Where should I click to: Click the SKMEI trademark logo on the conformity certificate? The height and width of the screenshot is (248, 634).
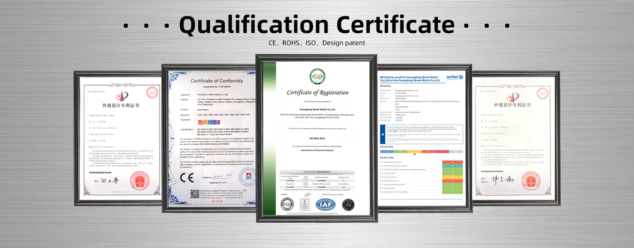pyautogui.click(x=209, y=122)
